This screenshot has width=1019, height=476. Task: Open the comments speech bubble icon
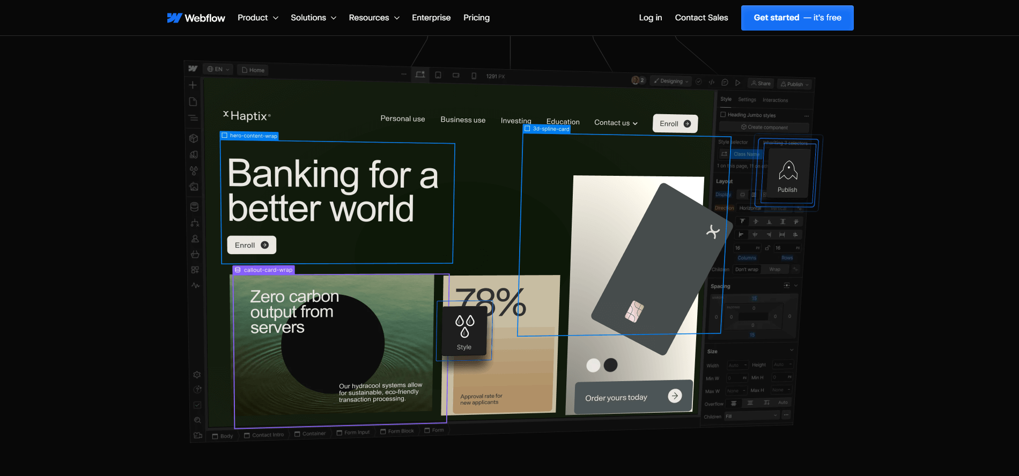pos(725,83)
